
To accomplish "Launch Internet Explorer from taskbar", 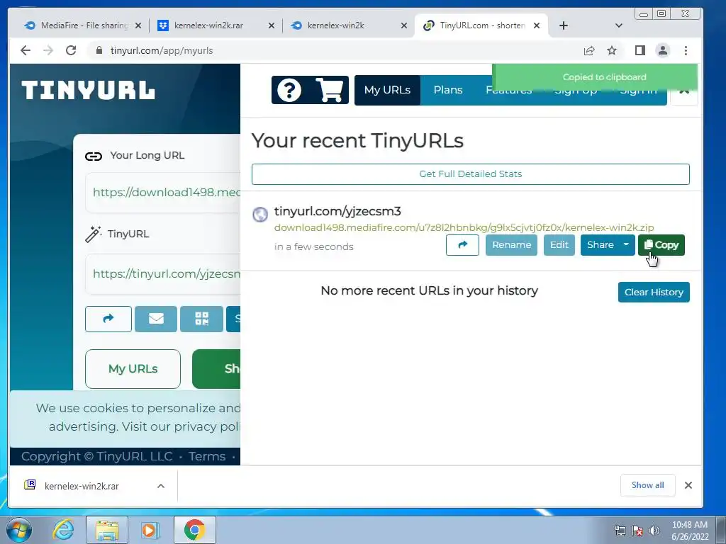I will pos(63,530).
